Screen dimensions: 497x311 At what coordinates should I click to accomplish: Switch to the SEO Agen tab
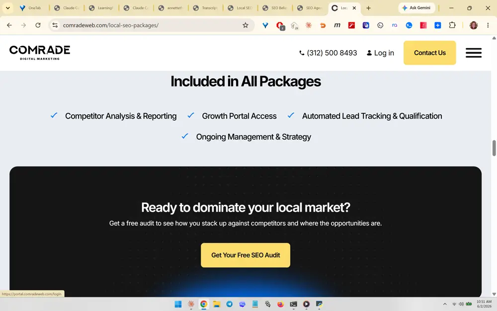click(310, 8)
